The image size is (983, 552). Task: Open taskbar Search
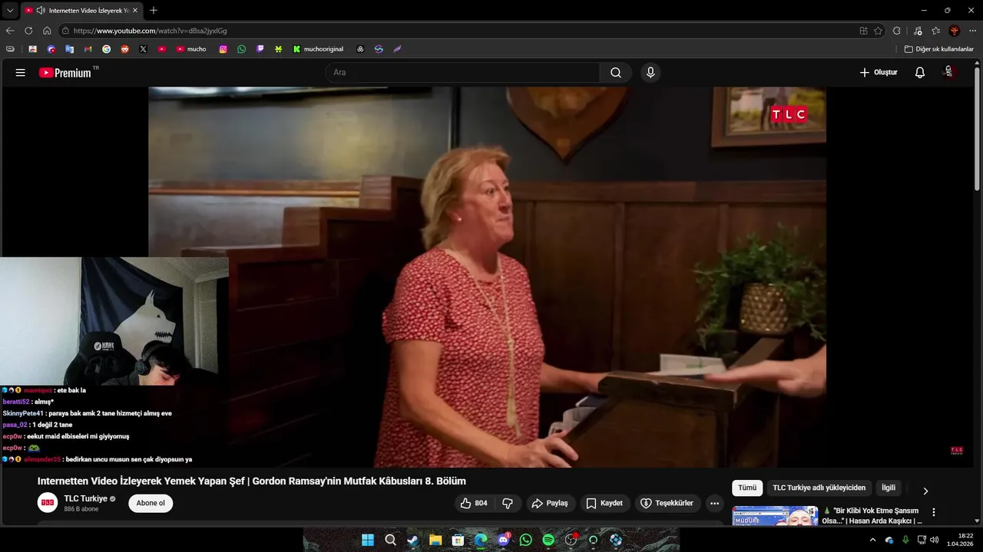390,540
